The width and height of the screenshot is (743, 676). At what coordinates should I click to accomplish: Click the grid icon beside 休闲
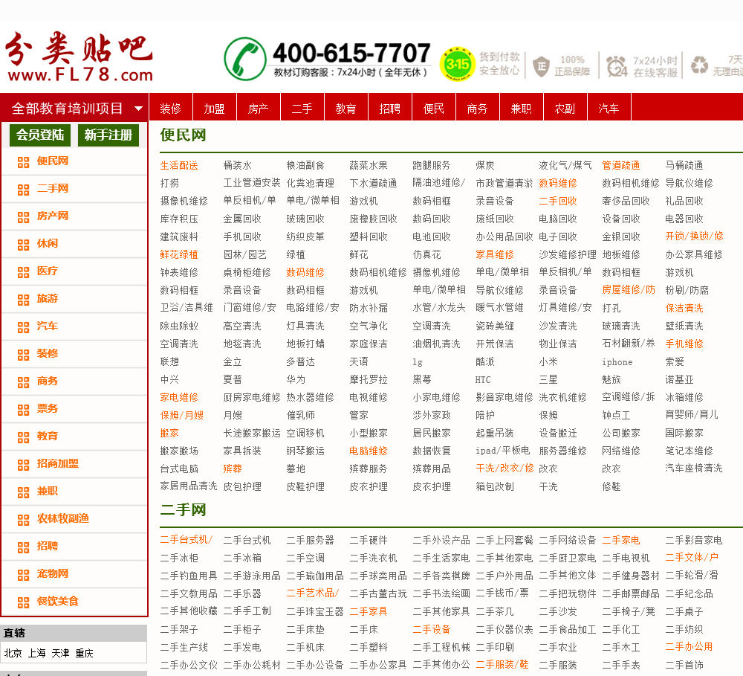(x=23, y=245)
